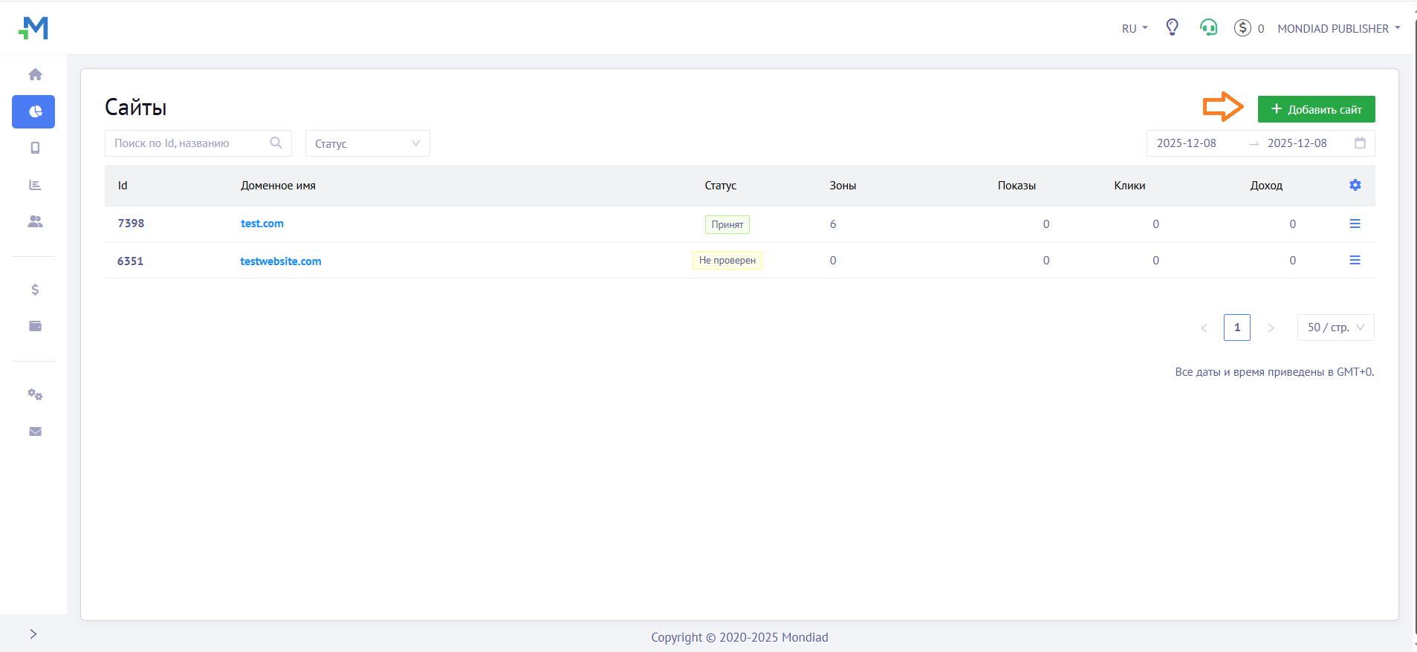Click the Добавить сайт button

point(1316,109)
